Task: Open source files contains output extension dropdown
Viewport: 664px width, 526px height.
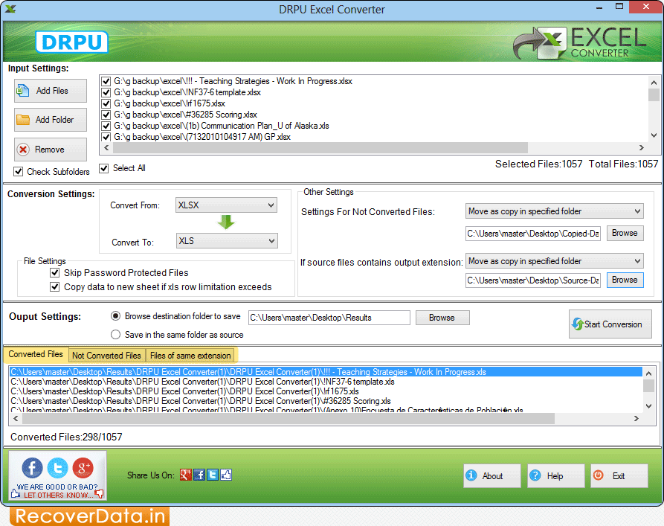Action: pos(554,261)
